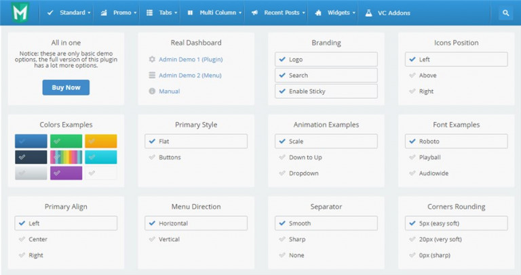The width and height of the screenshot is (521, 275).
Task: Select Horizontal menu direction
Action: pos(196,223)
